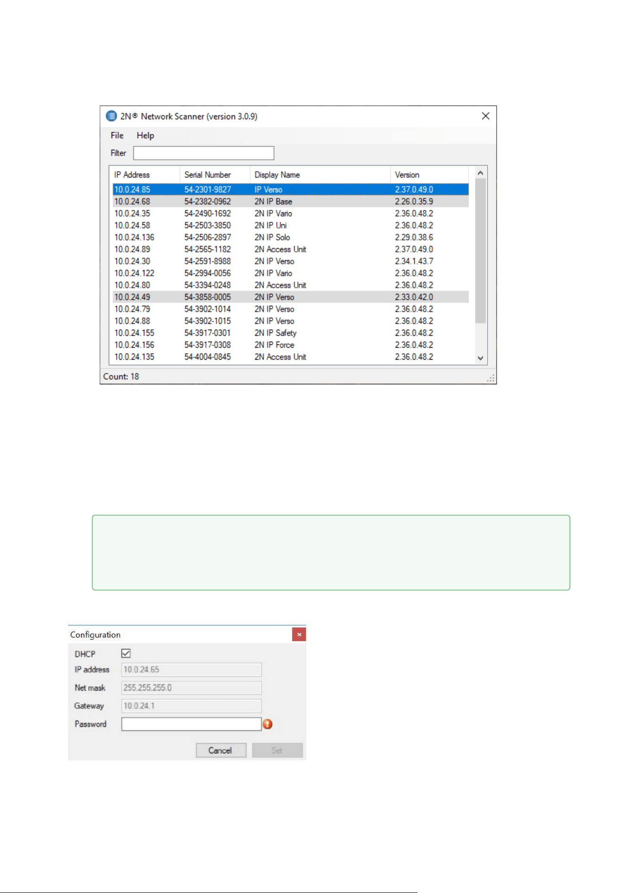Click serial number 54-2994-0056
The image size is (631, 893).
208,273
